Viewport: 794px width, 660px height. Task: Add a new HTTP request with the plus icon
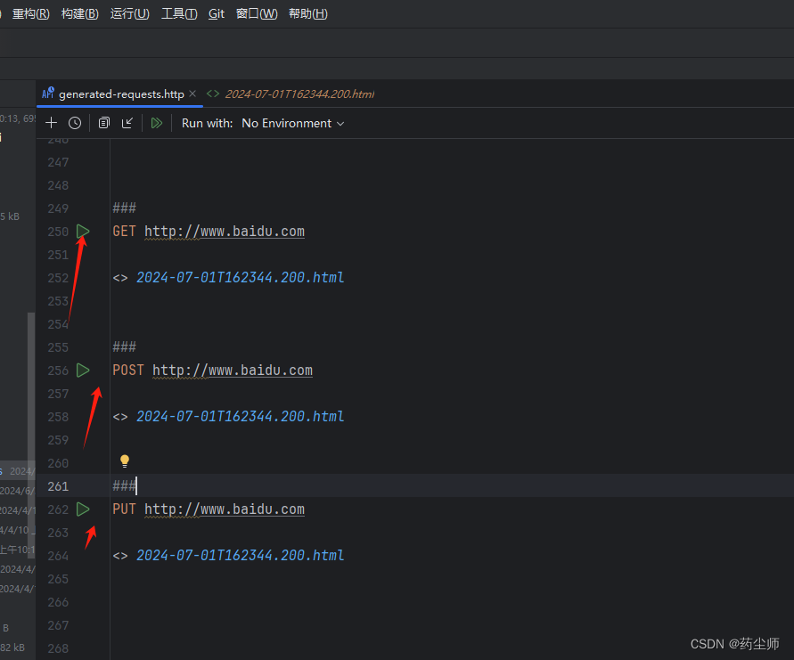tap(51, 123)
